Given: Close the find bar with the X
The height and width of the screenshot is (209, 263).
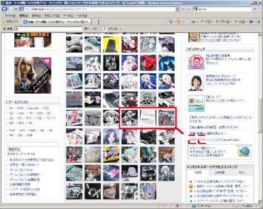Looking at the screenshot, I should (x=4, y=29).
